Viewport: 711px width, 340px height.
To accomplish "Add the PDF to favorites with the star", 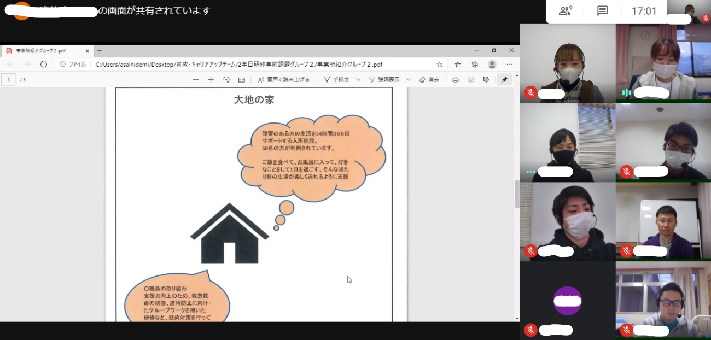I will pyautogui.click(x=440, y=65).
